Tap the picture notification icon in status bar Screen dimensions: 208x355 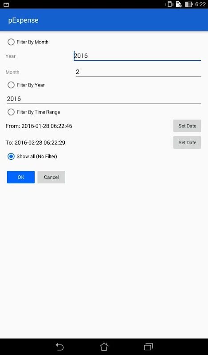tap(6, 4)
